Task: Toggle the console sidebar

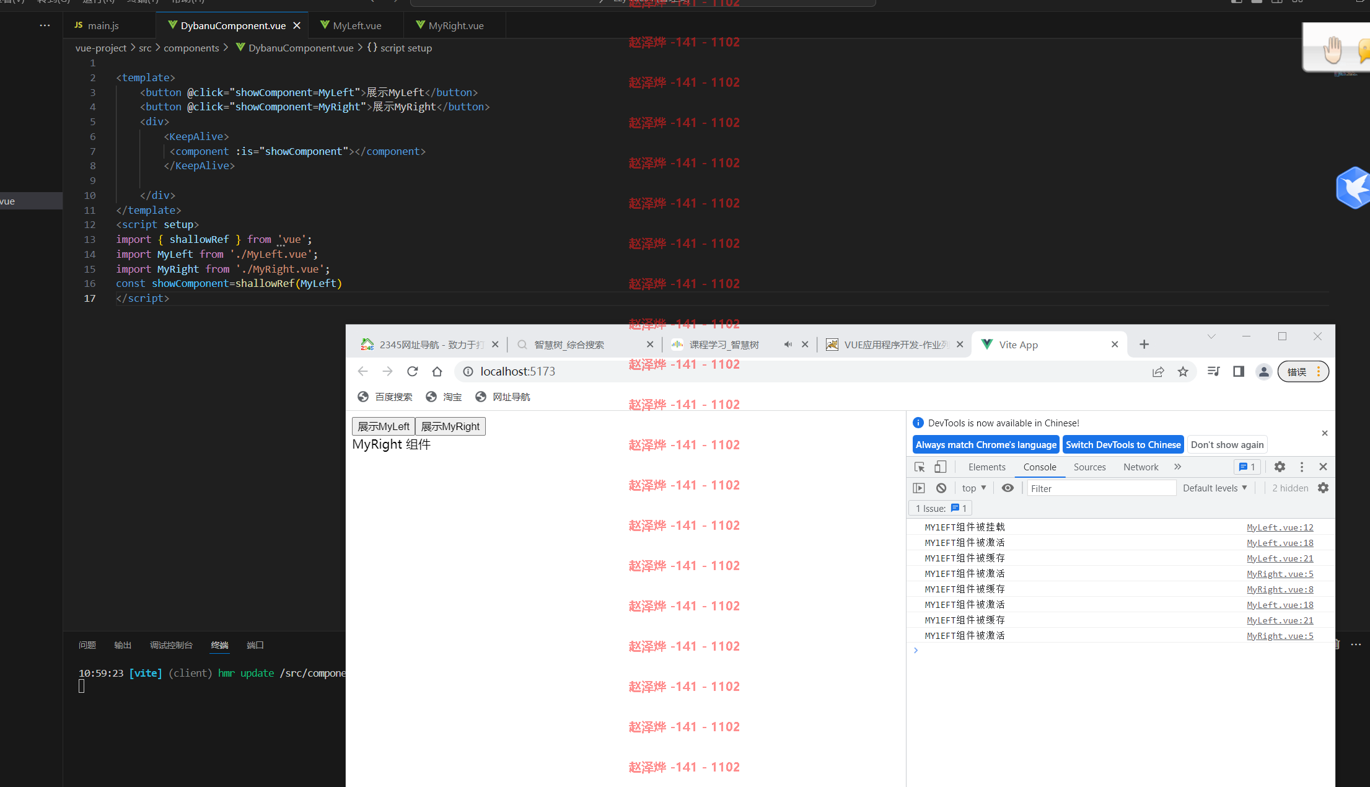Action: coord(919,488)
